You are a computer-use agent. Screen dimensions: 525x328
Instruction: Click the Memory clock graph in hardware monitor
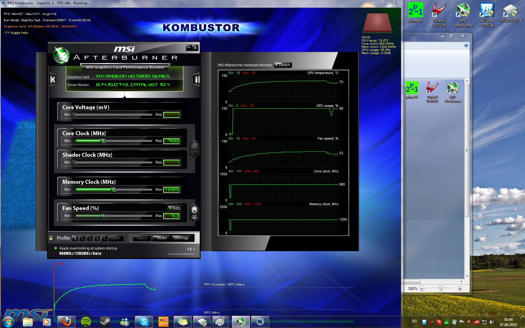click(x=283, y=220)
